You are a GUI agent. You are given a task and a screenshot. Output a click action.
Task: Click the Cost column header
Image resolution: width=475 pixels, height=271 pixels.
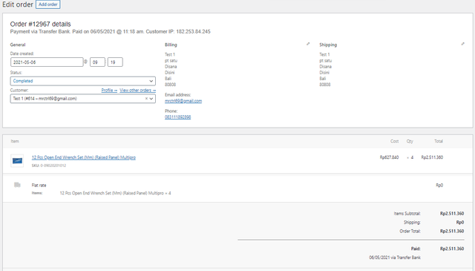tap(394, 141)
